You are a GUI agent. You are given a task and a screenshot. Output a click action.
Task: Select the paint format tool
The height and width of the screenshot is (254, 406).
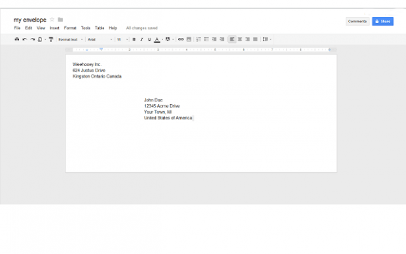point(51,39)
